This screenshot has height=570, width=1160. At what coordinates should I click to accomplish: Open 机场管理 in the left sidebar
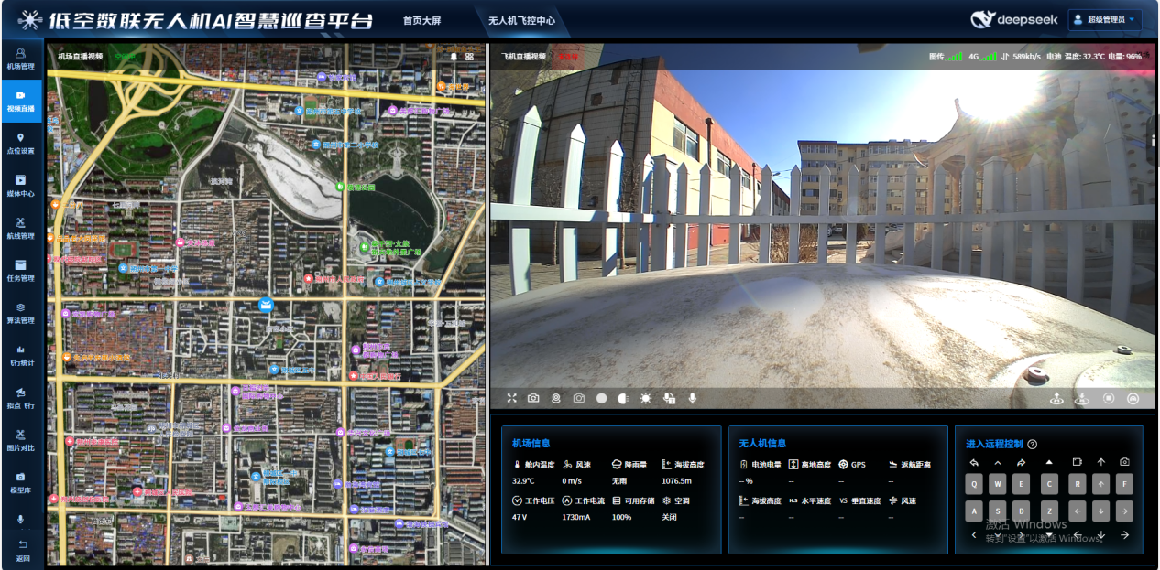[20, 59]
